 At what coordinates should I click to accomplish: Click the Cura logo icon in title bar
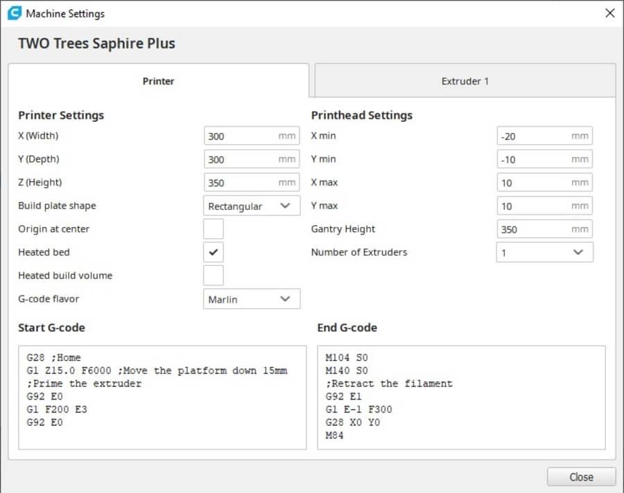(14, 13)
